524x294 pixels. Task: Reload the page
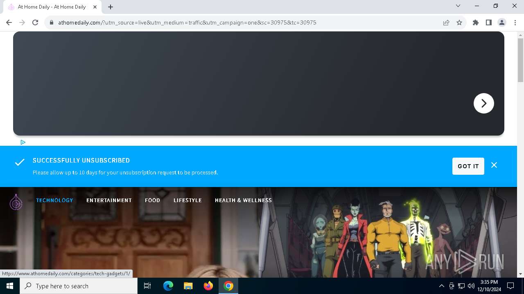(x=35, y=22)
